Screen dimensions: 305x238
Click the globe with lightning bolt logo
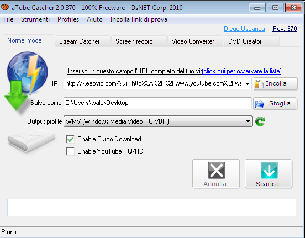pos(27,73)
